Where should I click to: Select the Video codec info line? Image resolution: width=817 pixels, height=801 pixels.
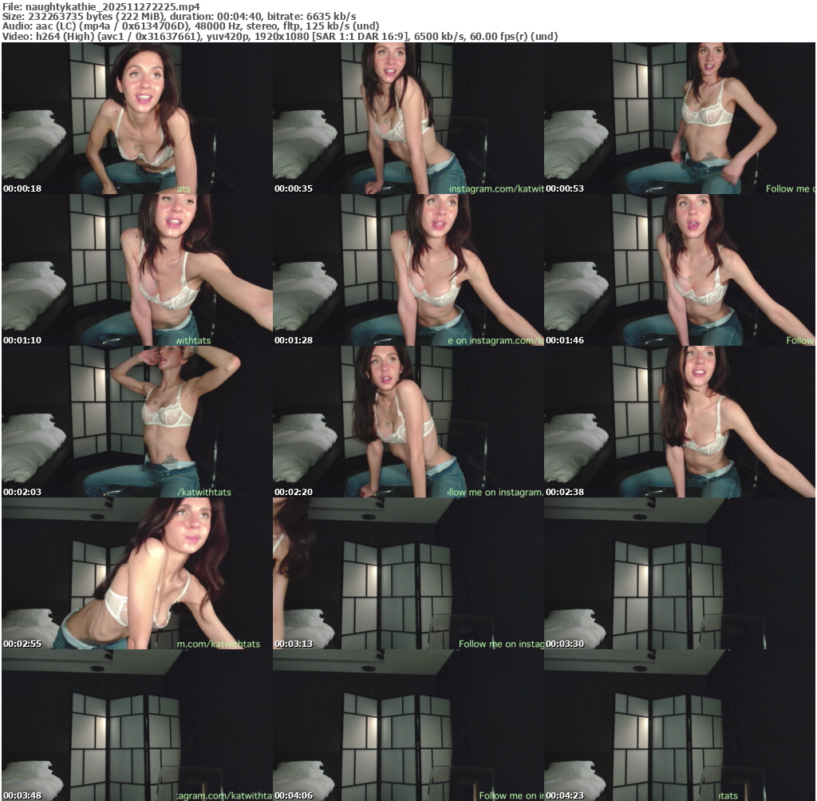click(x=280, y=36)
